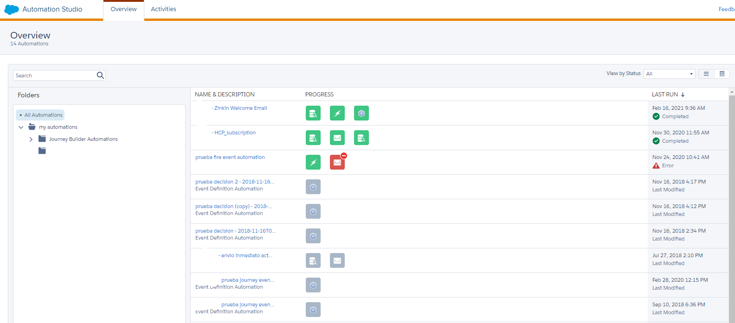Select All Automations in folder tree

point(40,115)
